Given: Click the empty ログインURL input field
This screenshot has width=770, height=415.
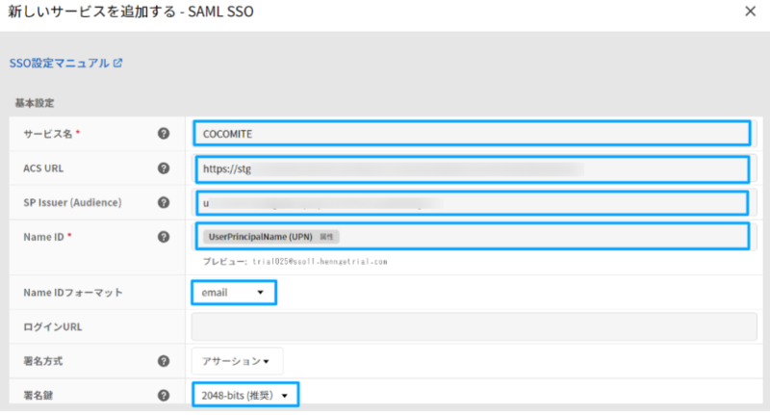Looking at the screenshot, I should pos(472,326).
